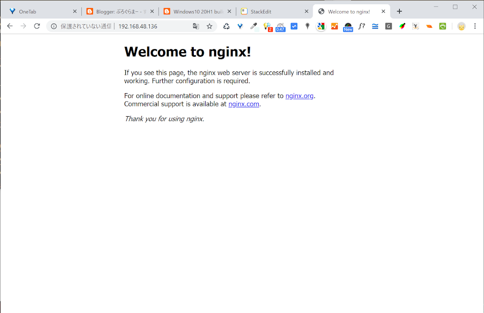Open the colorful feather extension icon
Screen dimensions: 484x313
click(x=402, y=26)
